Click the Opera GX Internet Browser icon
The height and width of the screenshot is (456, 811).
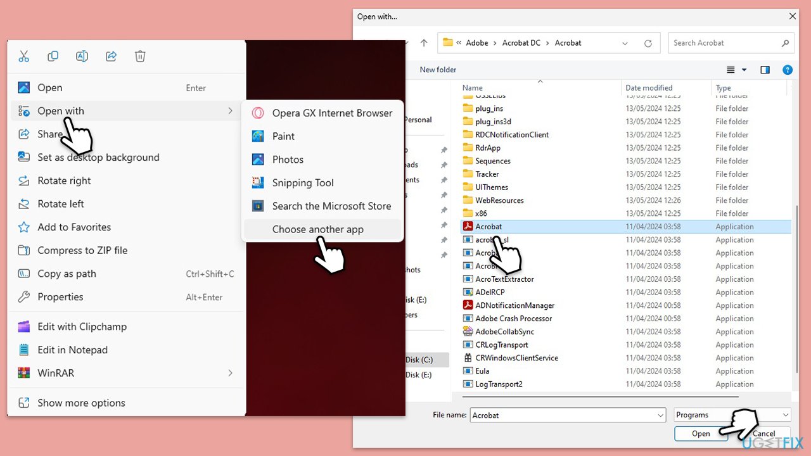(x=258, y=113)
